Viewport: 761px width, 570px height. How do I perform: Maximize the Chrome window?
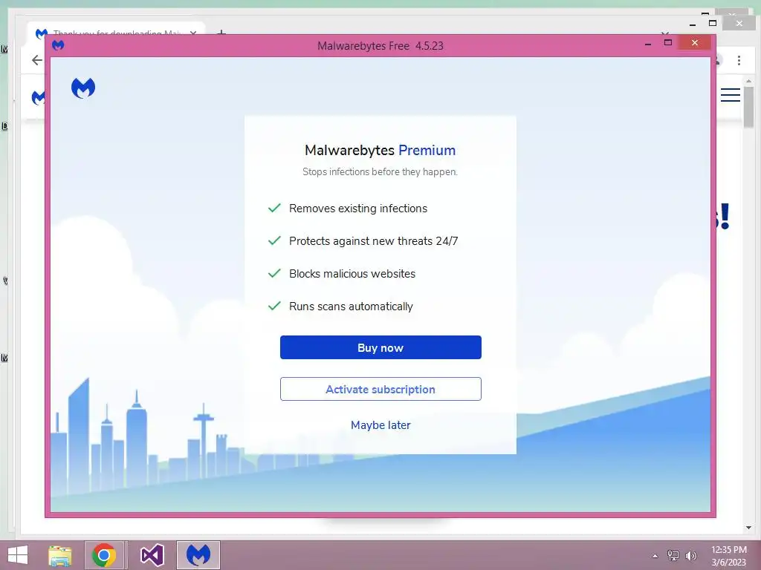pos(713,23)
